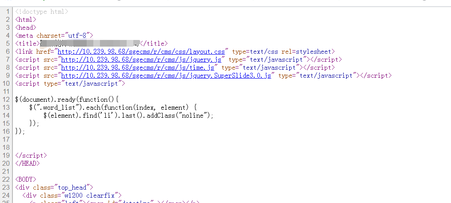
Task: Click the opening <html> tag
Action: click(x=26, y=20)
